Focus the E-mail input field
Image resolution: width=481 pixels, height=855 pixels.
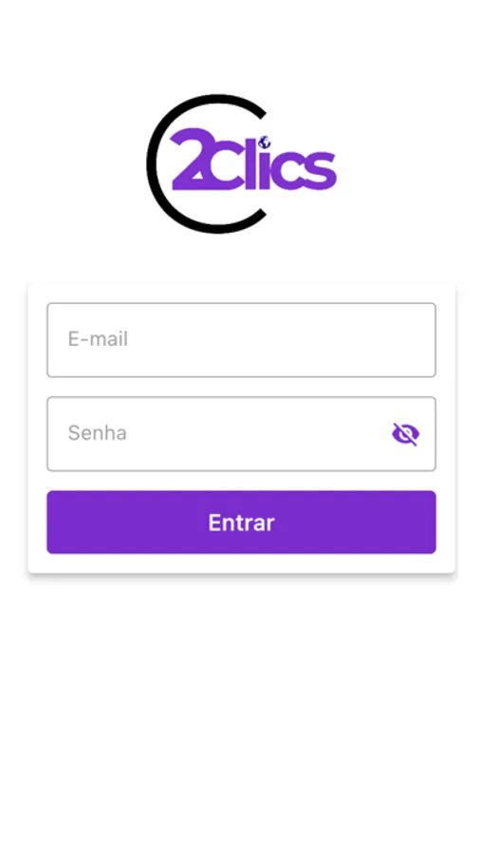241,340
